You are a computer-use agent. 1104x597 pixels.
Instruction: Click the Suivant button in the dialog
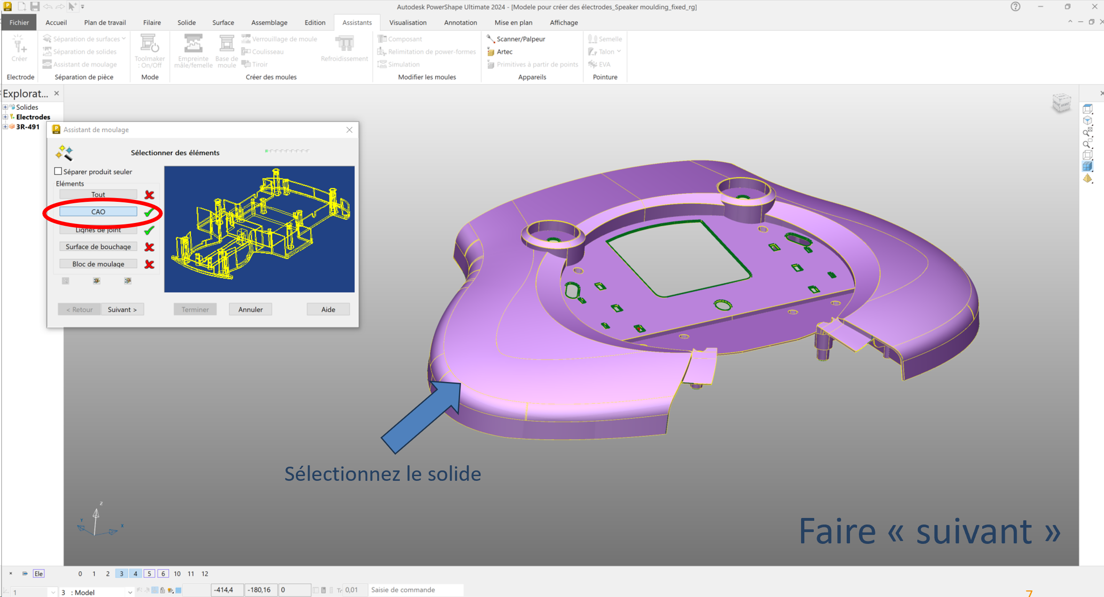pos(122,309)
